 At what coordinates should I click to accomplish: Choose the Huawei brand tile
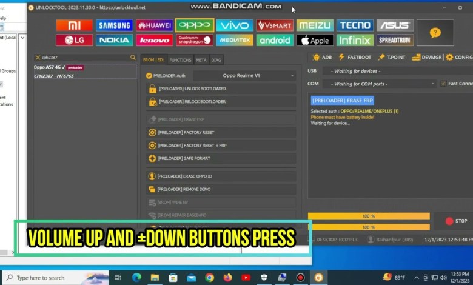(x=155, y=25)
